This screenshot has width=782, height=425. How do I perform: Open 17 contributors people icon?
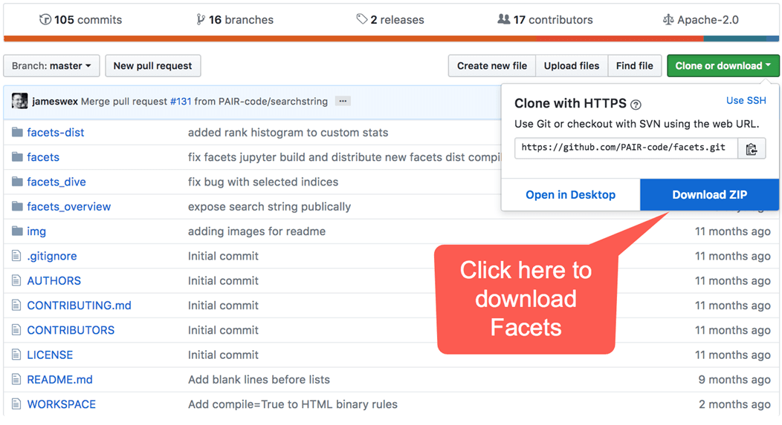coord(504,19)
